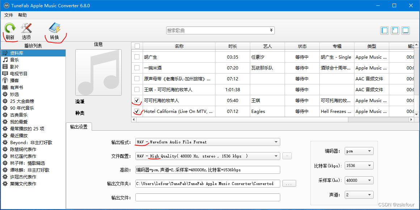Open the 有声书 book icon

pos(5,87)
